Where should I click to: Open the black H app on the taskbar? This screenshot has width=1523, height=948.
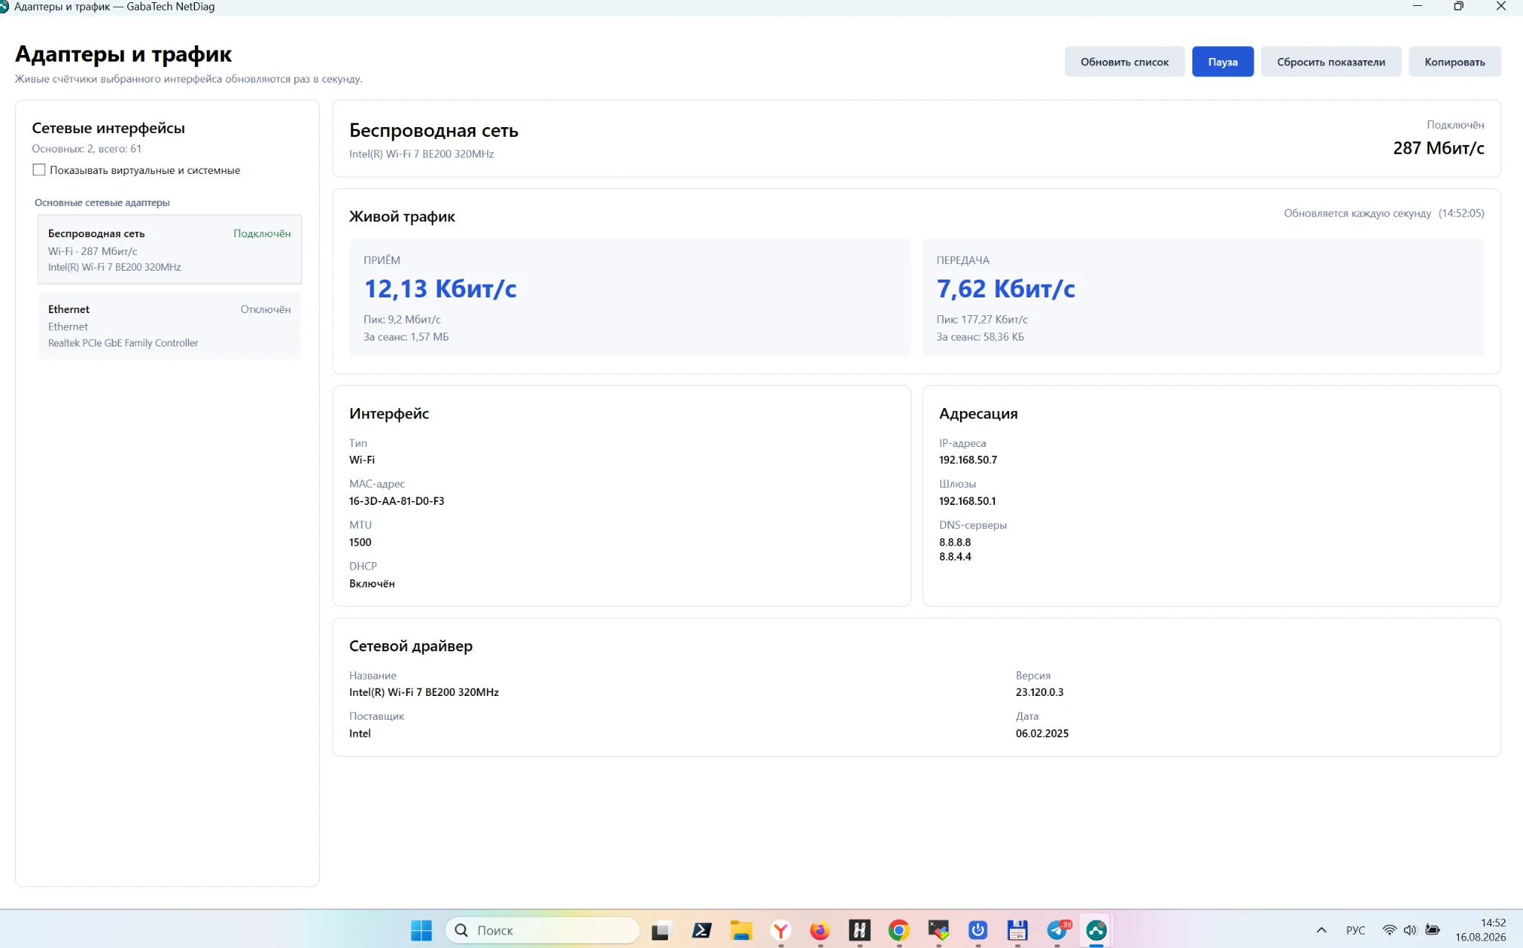pyautogui.click(x=860, y=930)
